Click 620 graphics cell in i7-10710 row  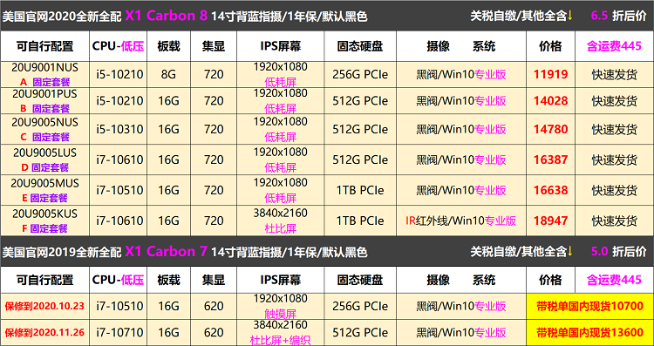pos(214,333)
